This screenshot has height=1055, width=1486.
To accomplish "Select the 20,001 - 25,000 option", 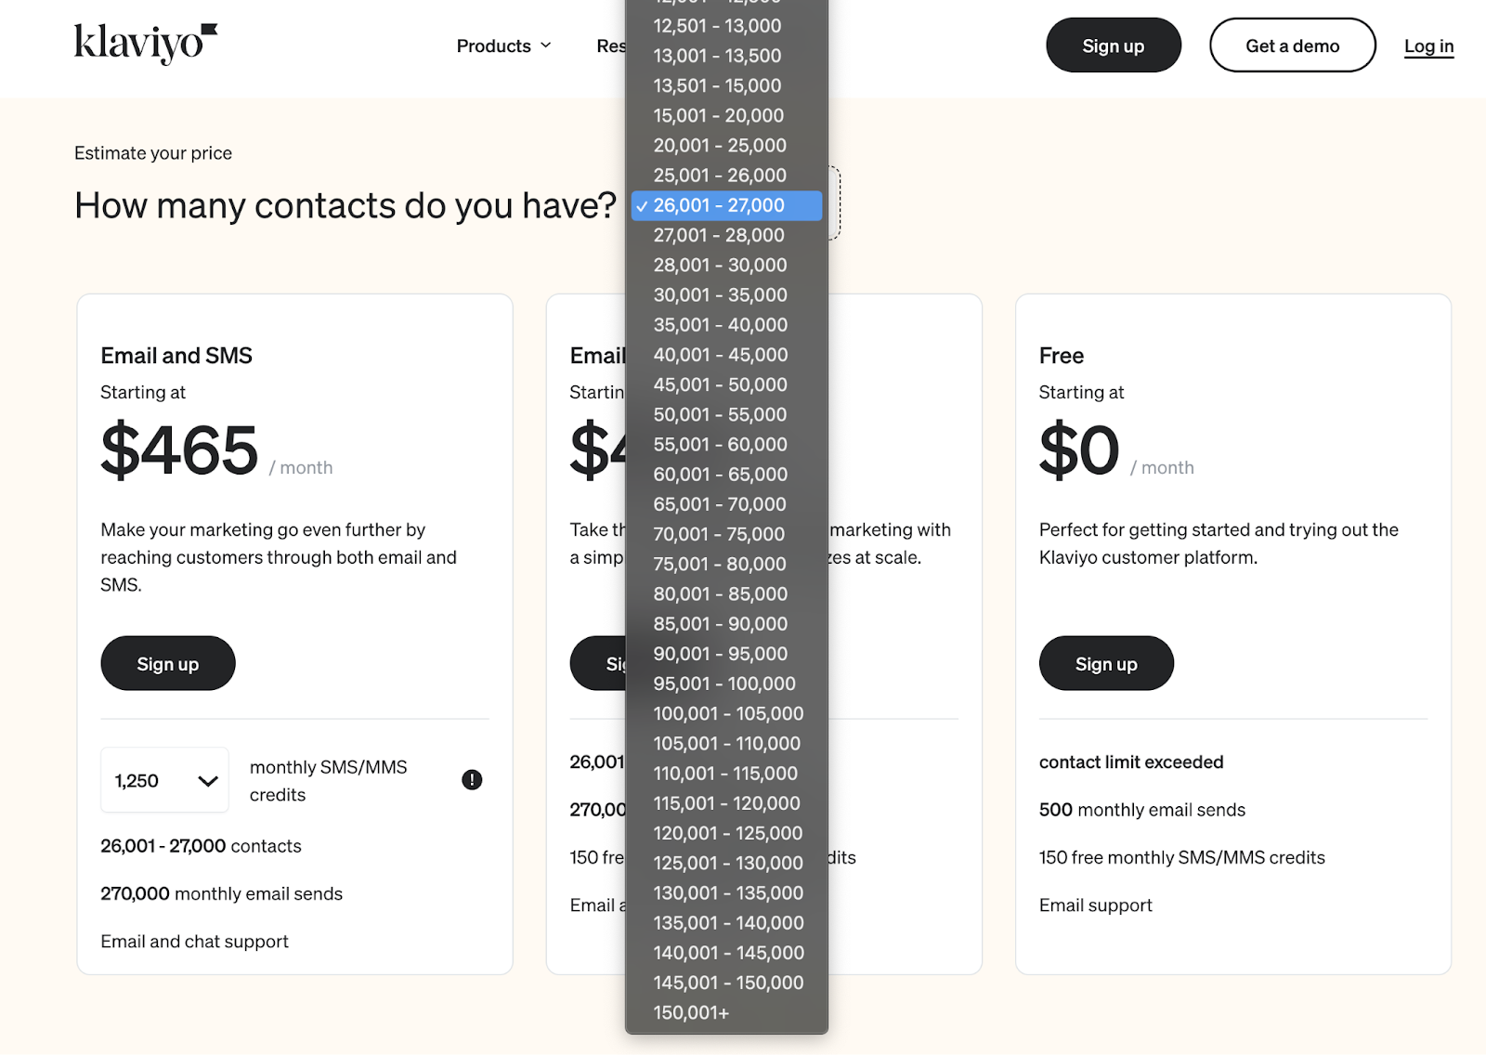I will 726,145.
